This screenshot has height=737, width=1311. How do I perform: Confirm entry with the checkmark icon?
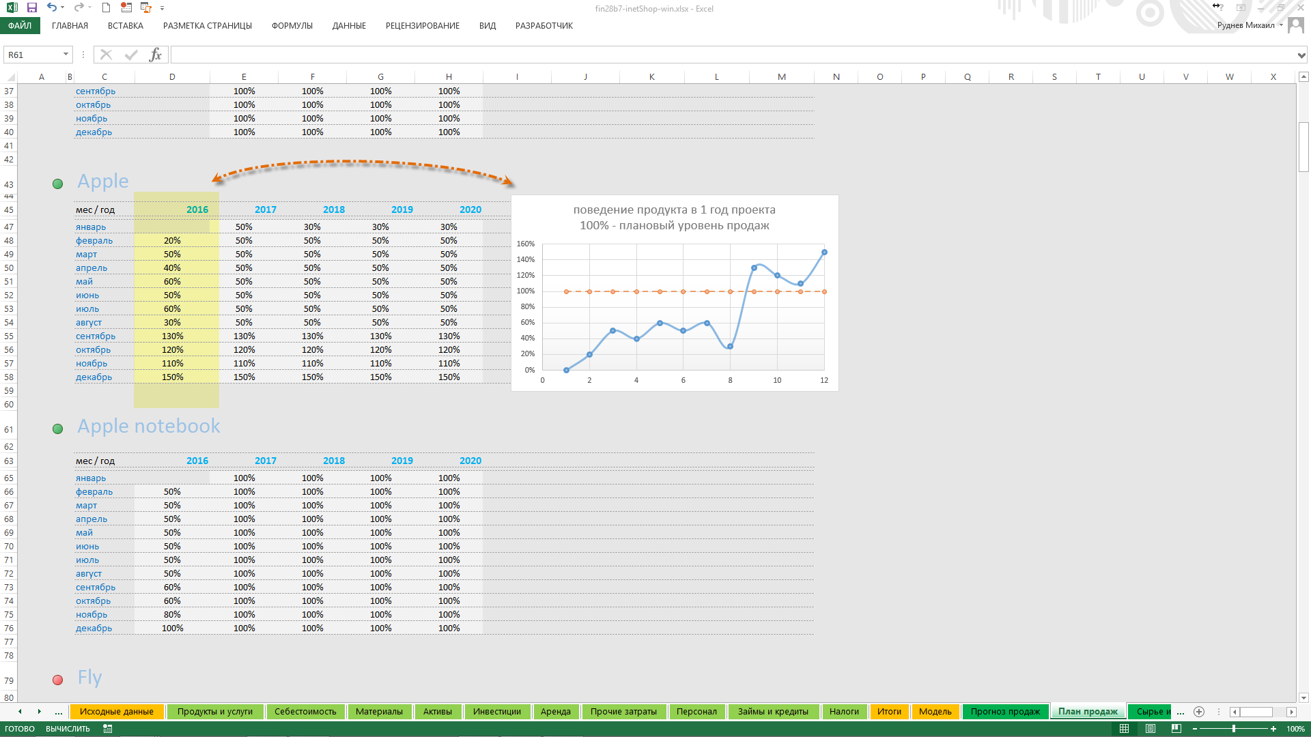point(131,55)
